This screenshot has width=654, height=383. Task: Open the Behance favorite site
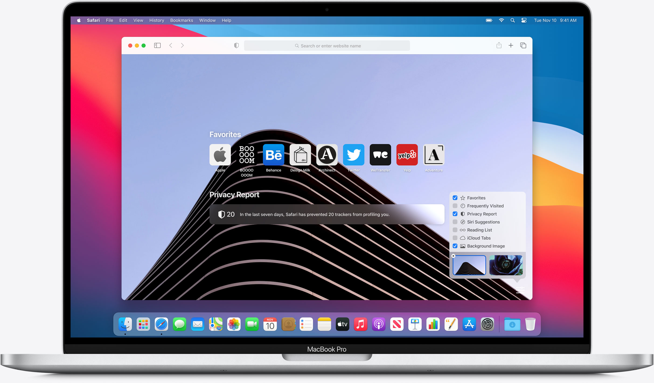point(273,155)
